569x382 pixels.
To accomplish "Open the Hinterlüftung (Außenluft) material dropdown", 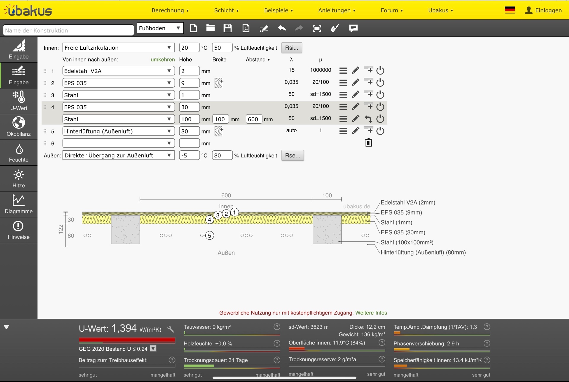I will [x=118, y=131].
